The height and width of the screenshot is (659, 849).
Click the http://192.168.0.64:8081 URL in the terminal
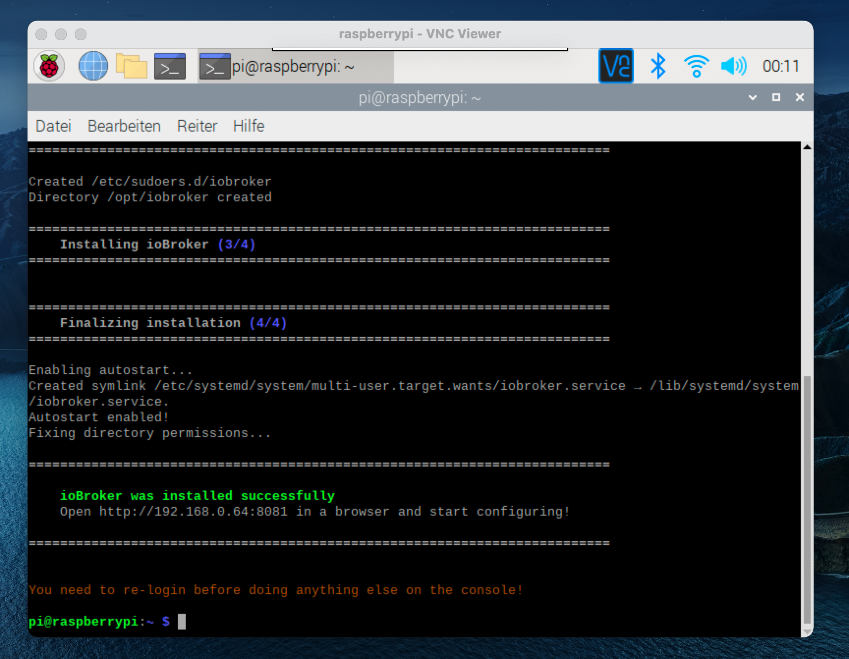tap(194, 512)
